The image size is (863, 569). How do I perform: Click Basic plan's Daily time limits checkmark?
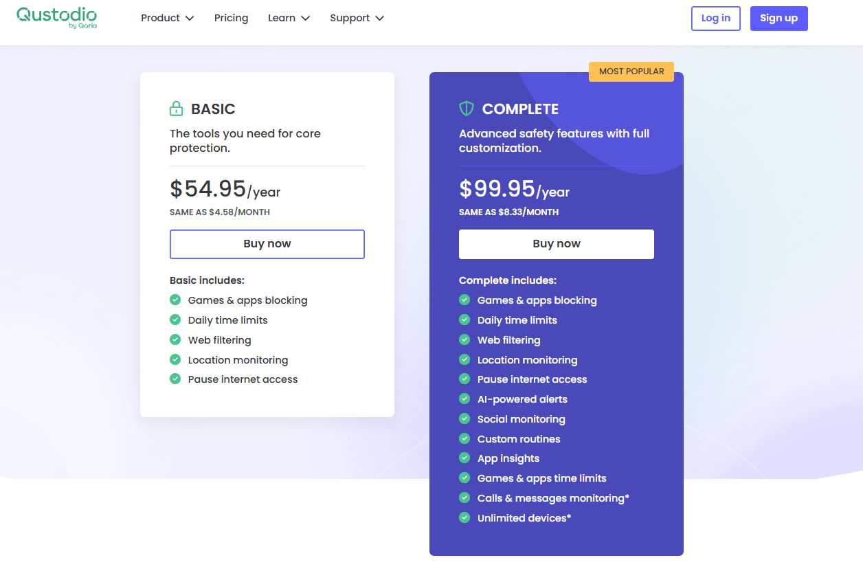click(x=175, y=320)
